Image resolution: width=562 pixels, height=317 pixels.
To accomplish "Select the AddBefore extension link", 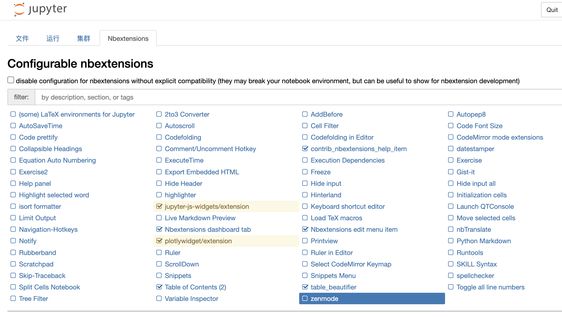I will 327,114.
